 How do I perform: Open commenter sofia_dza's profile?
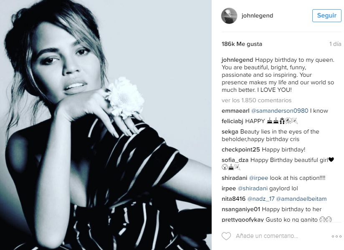(235, 160)
